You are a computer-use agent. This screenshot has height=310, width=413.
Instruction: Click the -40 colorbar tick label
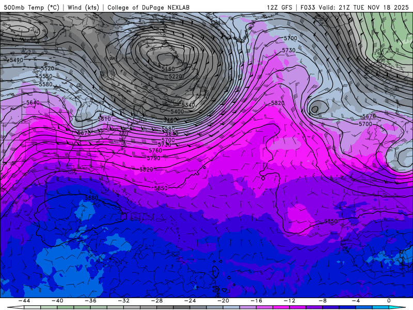coord(57,301)
